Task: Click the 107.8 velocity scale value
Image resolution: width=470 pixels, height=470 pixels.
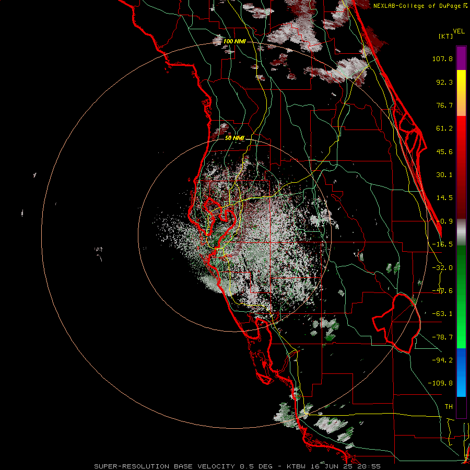Action: coord(442,58)
